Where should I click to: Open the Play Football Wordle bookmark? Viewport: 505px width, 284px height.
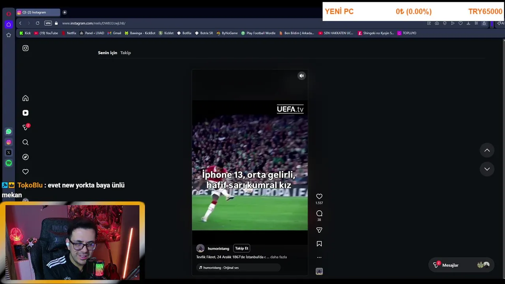258,33
